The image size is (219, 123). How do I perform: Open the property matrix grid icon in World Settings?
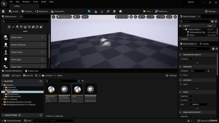coord(213,49)
